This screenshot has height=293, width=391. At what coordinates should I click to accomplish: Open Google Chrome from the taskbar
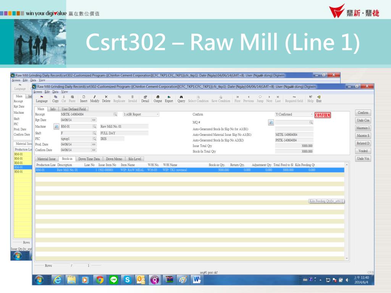pos(100,280)
